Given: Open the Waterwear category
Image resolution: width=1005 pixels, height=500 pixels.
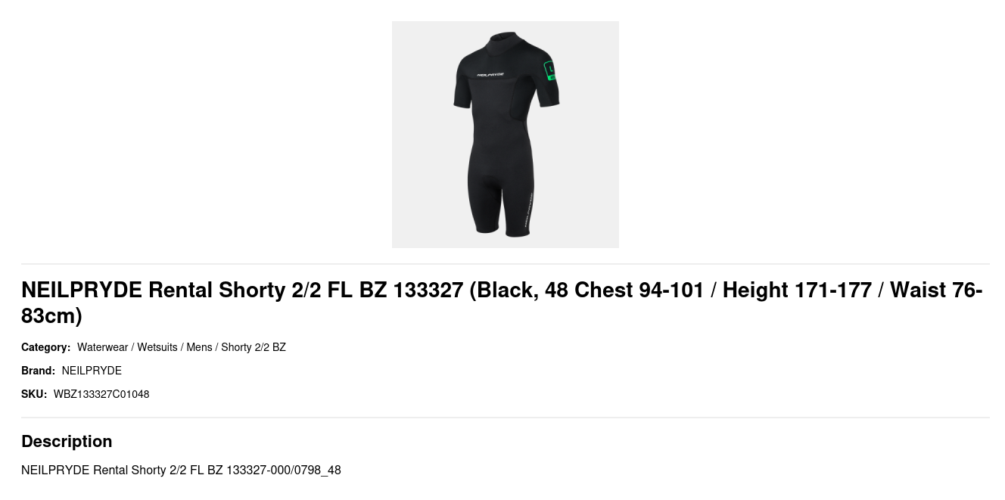Looking at the screenshot, I should 102,347.
